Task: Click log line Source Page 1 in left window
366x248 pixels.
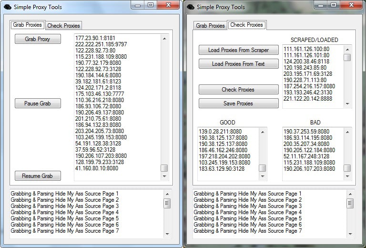Action: click(65, 194)
